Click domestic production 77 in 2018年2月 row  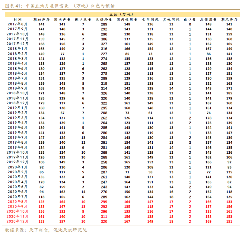point(62,54)
